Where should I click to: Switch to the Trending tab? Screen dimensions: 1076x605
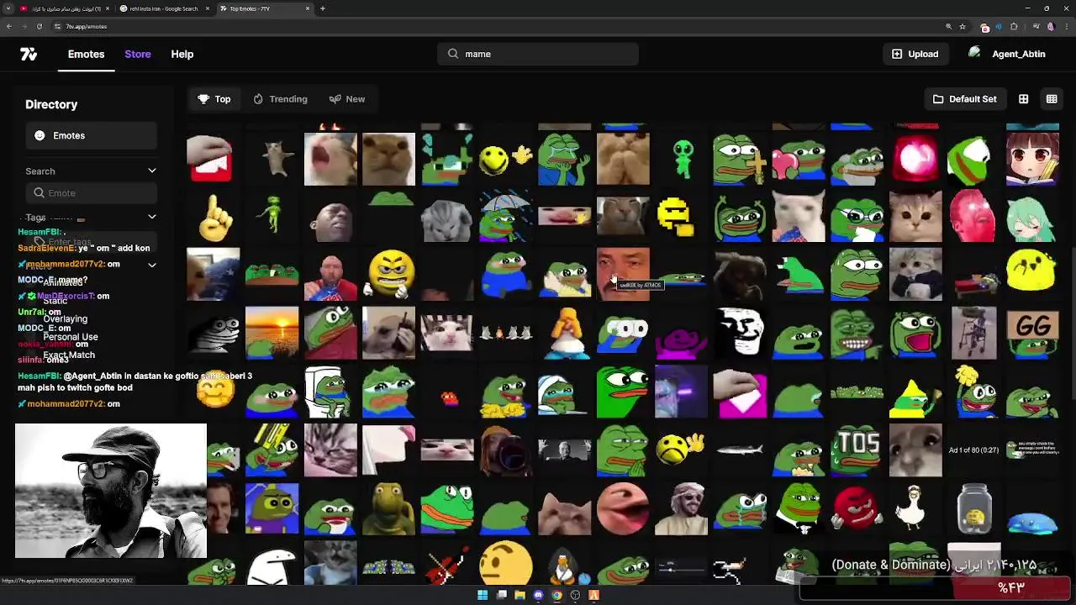pos(280,99)
